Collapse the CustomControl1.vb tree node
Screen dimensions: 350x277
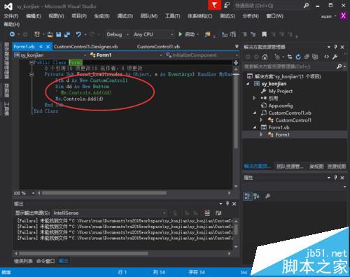[255, 113]
